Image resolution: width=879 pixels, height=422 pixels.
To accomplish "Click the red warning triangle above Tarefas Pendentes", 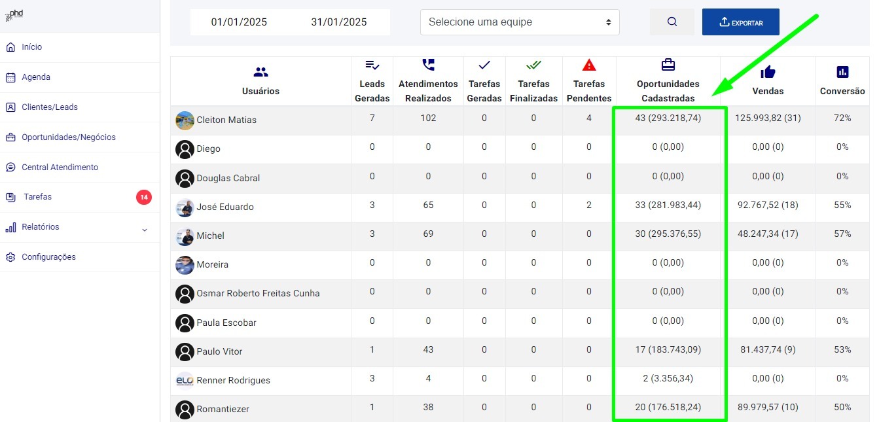I will pyautogui.click(x=589, y=65).
